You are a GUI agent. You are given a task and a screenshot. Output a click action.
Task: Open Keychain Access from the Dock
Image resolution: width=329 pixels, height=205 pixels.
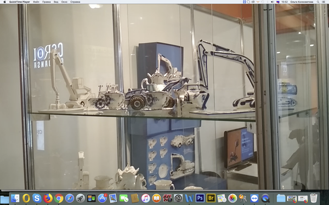tap(243, 198)
